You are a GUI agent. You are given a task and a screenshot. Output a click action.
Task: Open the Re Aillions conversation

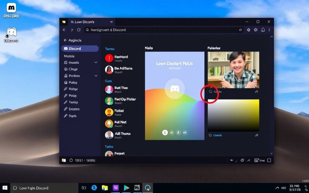click(119, 70)
